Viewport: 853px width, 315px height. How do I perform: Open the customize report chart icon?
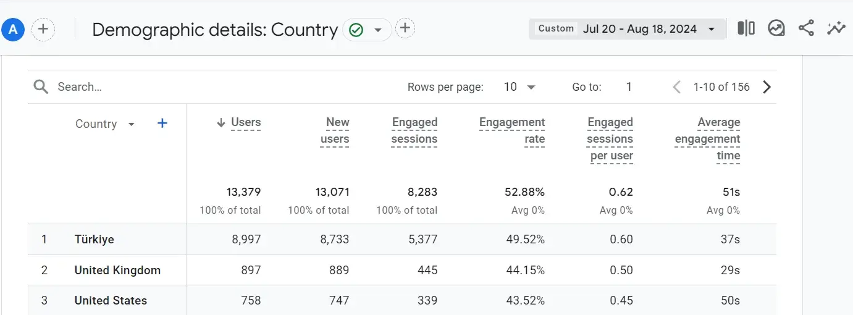pyautogui.click(x=776, y=28)
